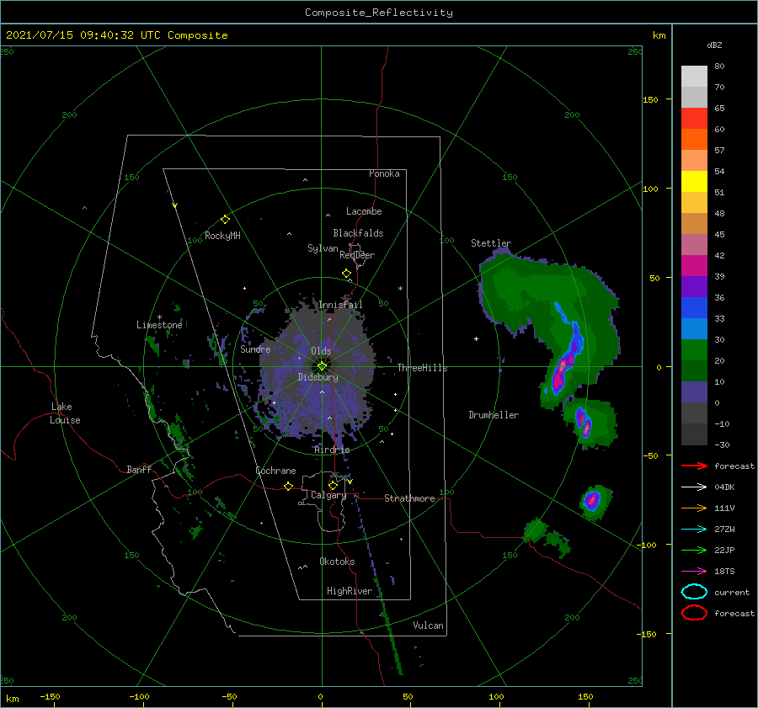The width and height of the screenshot is (758, 708).
Task: Click the 'ThreeHills' city label
Action: point(422,368)
